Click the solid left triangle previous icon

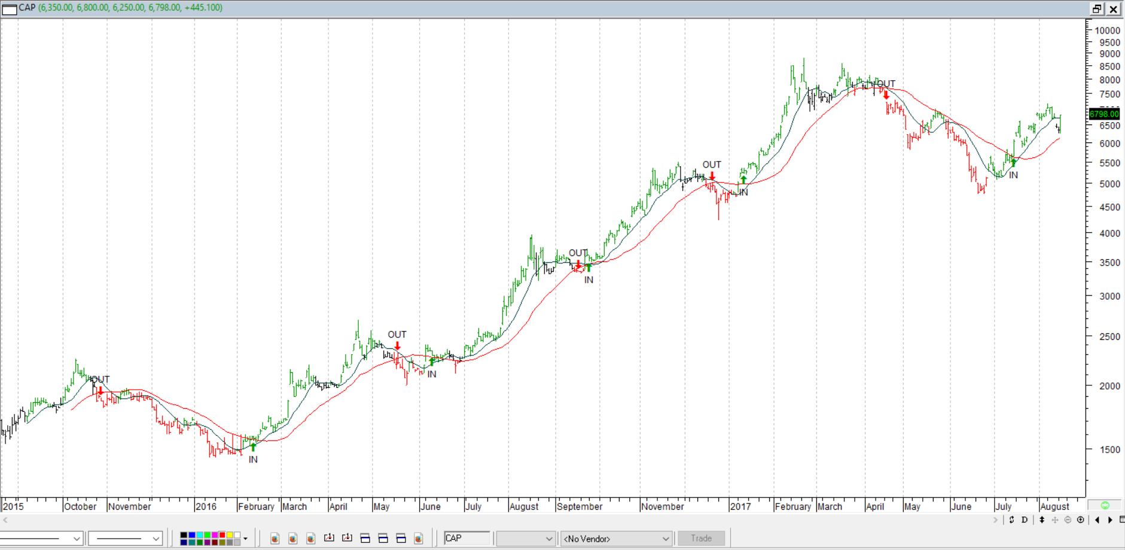(x=1097, y=519)
